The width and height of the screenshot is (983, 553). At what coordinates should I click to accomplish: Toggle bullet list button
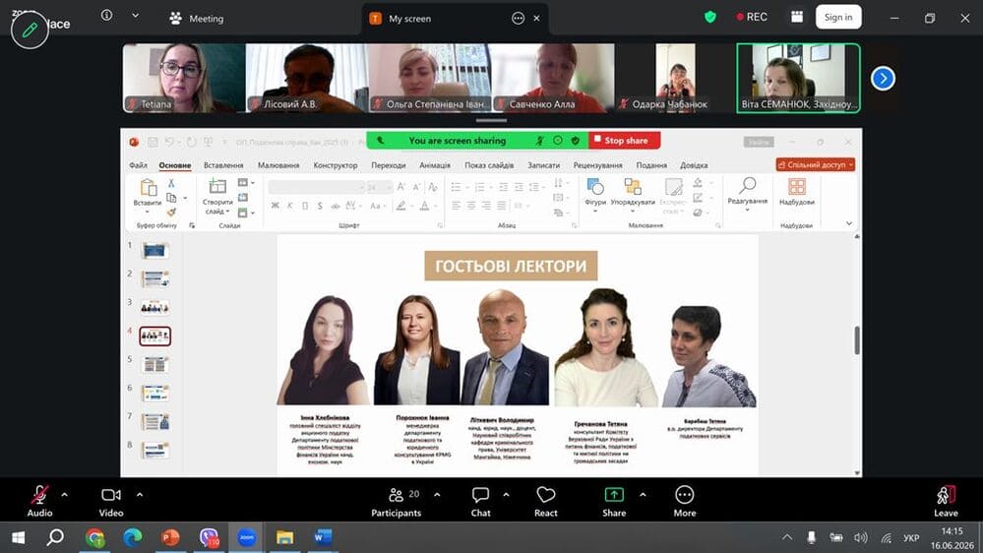[x=458, y=187]
